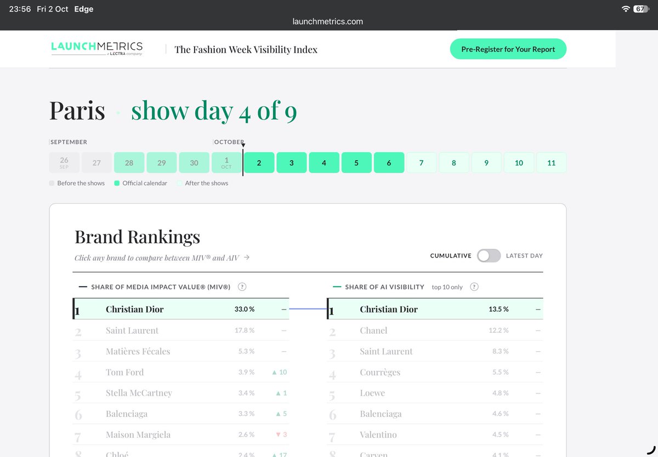Open the MIV info question mark icon

242,287
